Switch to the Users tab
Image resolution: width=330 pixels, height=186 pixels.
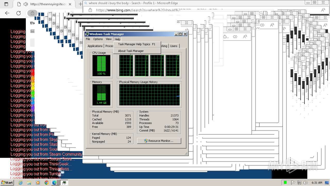pos(174,46)
